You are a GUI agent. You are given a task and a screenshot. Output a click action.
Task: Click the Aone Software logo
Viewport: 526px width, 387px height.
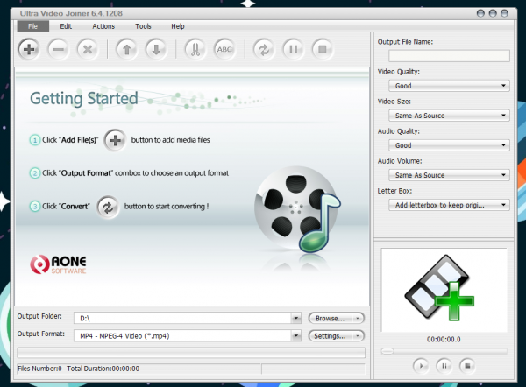[59, 264]
